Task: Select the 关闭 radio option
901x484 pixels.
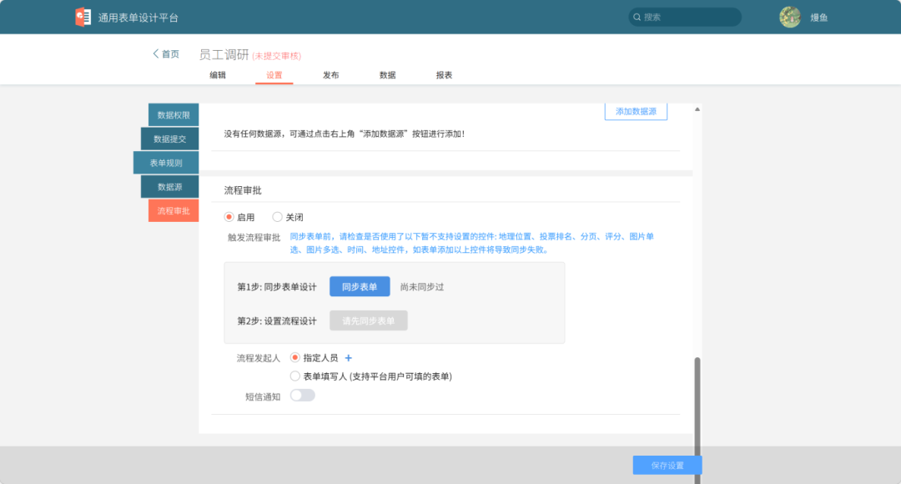Action: [x=278, y=215]
